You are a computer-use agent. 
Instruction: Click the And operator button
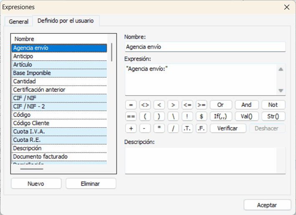coord(247,105)
